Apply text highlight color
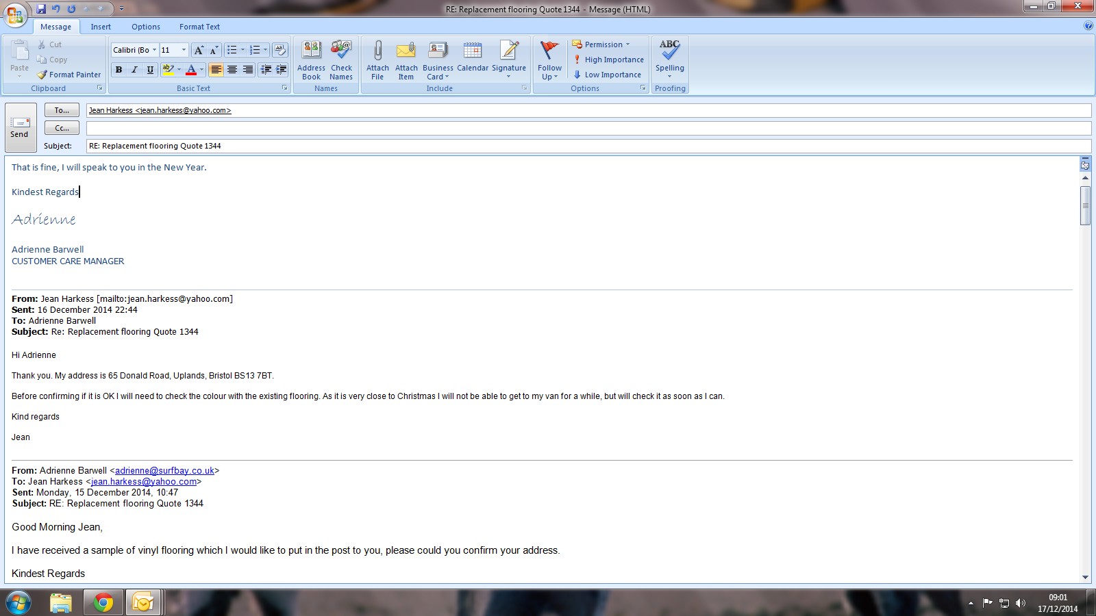The image size is (1096, 616). (x=168, y=70)
